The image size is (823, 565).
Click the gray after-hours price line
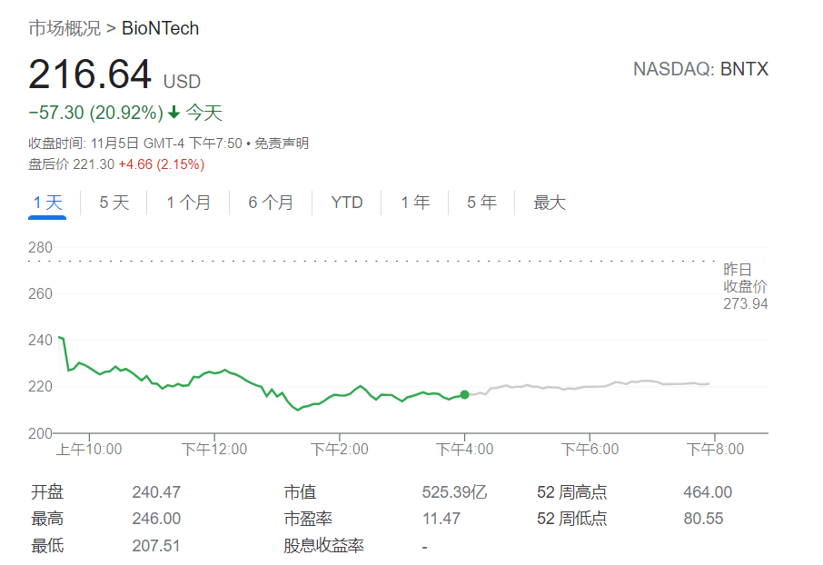[x=590, y=387]
